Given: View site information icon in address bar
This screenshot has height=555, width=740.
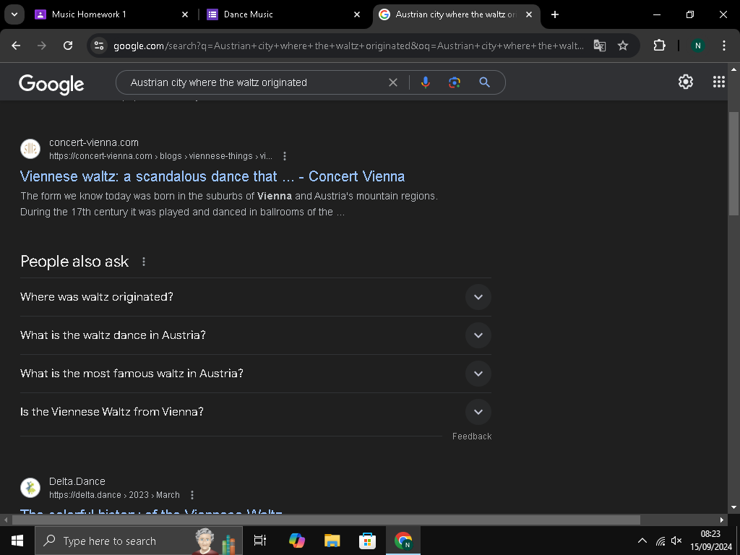Looking at the screenshot, I should 99,46.
